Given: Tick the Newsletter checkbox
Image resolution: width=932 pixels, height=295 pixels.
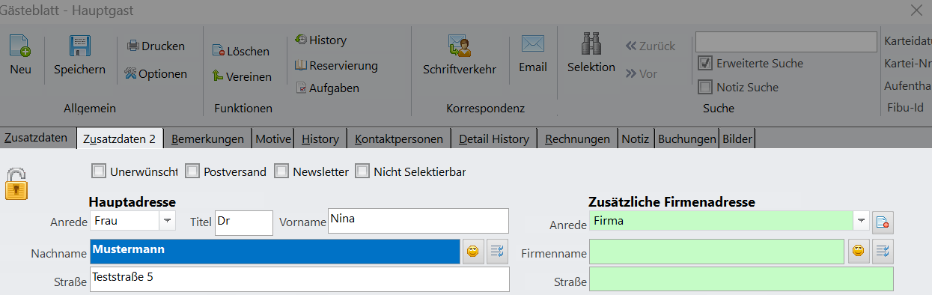Looking at the screenshot, I should 281,171.
